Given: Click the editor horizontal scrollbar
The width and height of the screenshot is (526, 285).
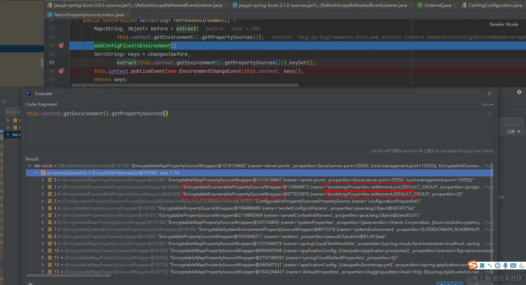Looking at the screenshot, I should pos(185,85).
